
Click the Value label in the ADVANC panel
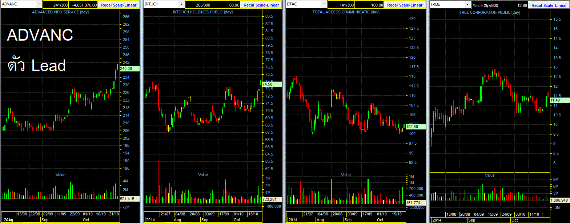pos(60,175)
